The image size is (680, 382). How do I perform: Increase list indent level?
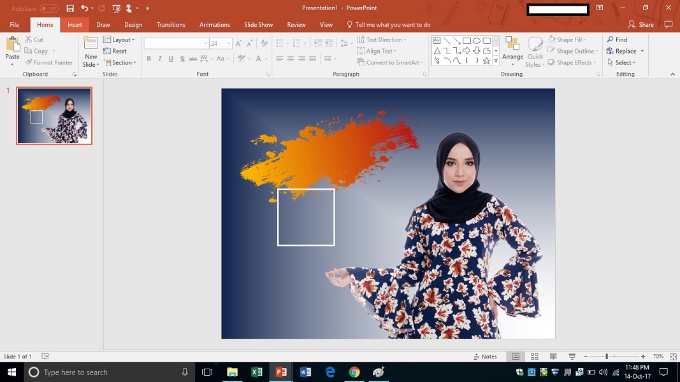pyautogui.click(x=329, y=43)
